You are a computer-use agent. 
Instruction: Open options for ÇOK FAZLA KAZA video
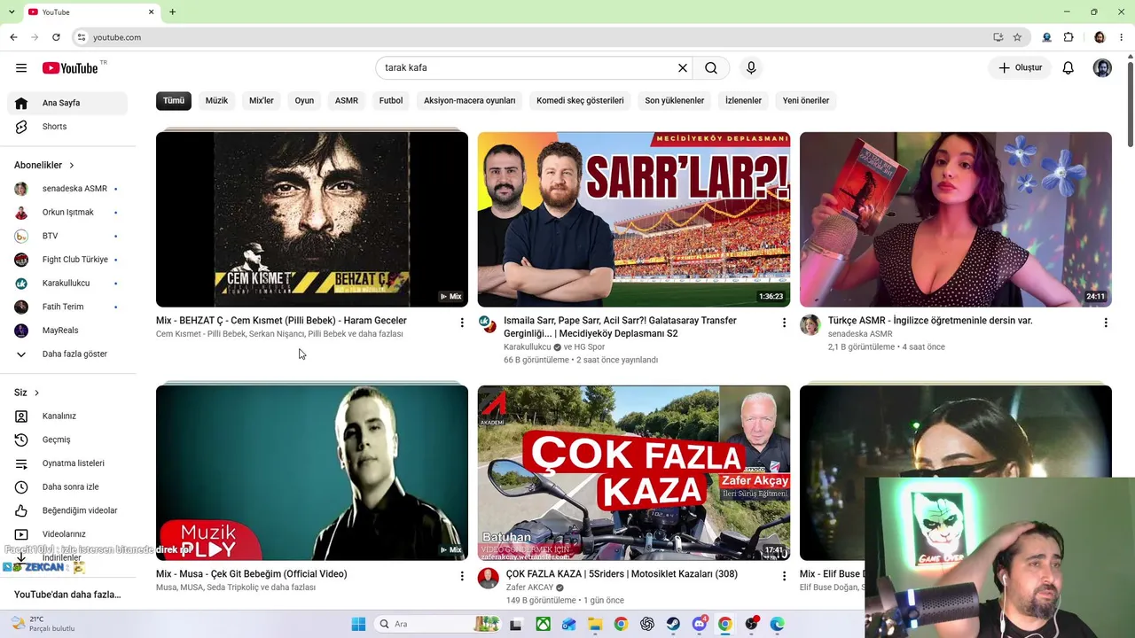click(784, 576)
